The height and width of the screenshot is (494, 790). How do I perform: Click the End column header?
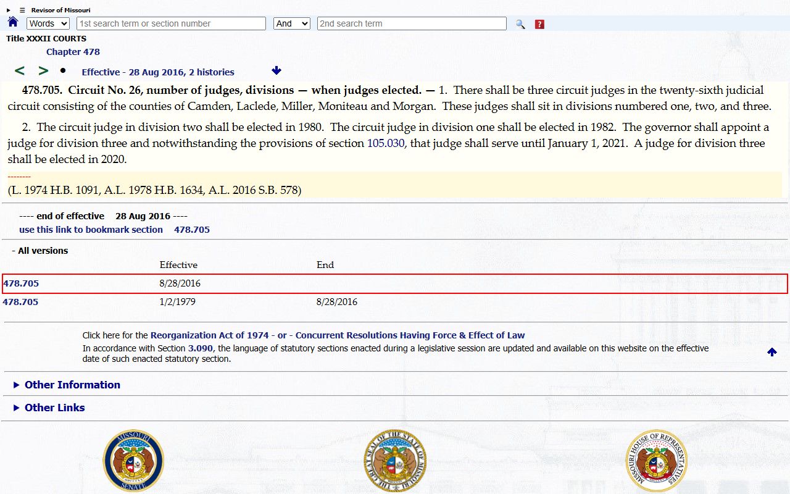[325, 265]
